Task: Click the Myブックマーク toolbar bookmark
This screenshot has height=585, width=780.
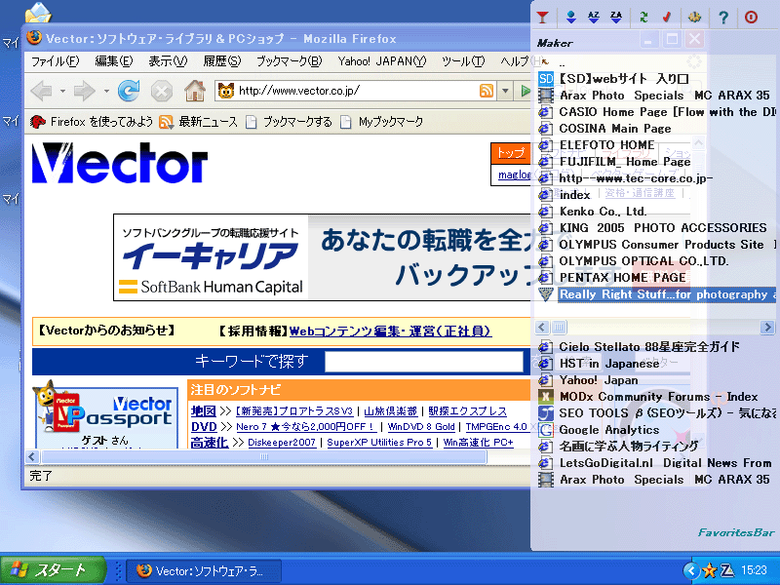Action: [x=381, y=121]
